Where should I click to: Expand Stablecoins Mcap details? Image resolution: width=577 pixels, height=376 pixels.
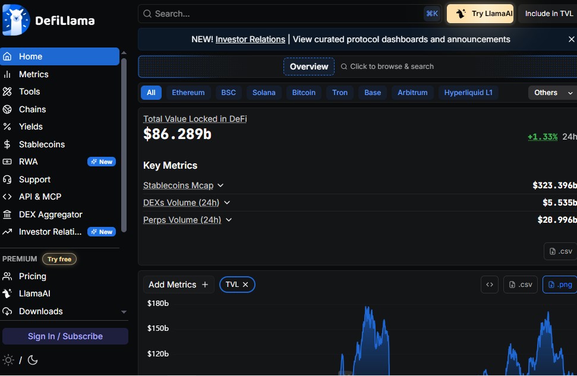click(x=220, y=185)
